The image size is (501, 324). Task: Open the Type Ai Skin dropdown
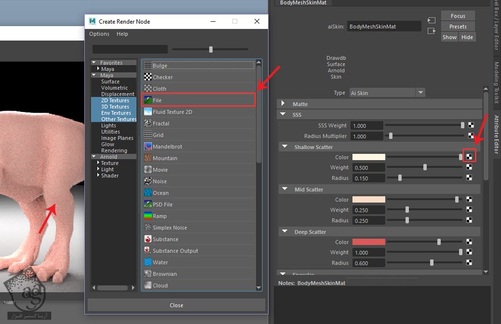(387, 93)
